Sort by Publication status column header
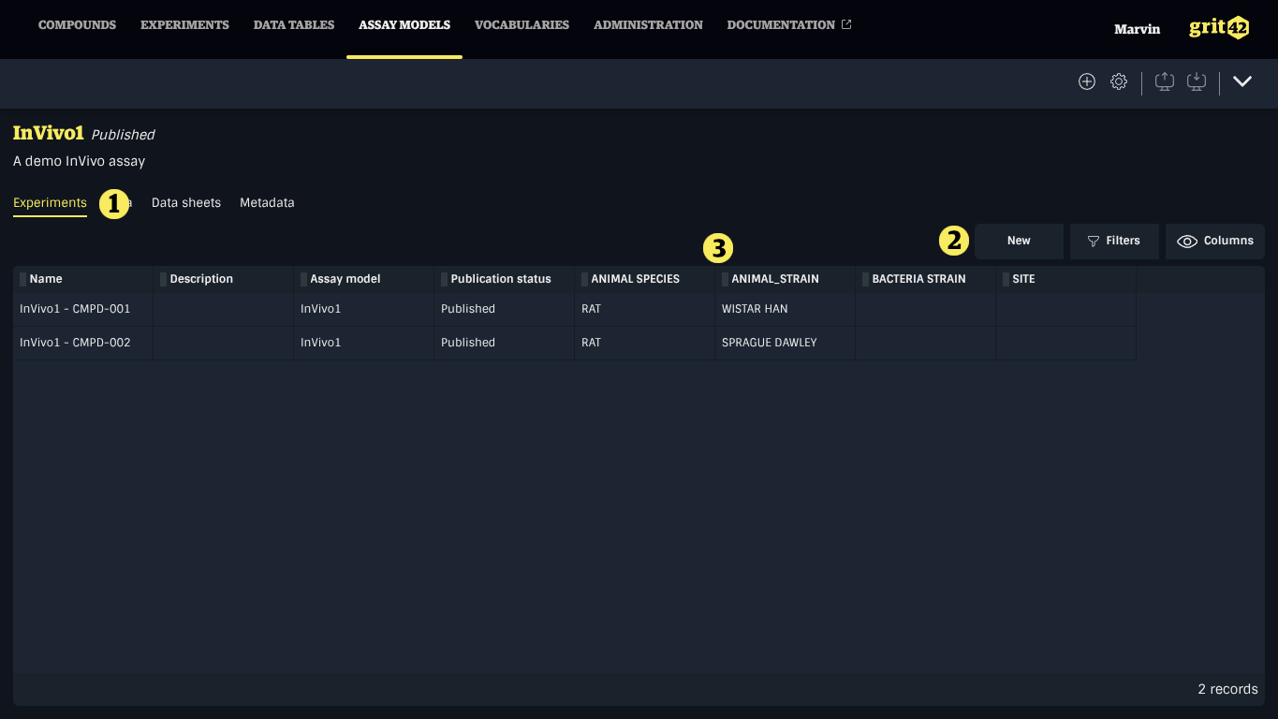 tap(505, 279)
